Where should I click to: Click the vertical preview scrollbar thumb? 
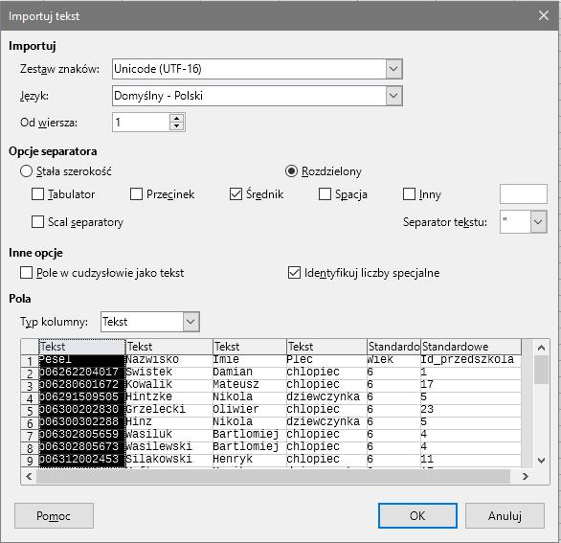541,370
